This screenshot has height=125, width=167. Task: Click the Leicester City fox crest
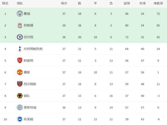[20, 108]
